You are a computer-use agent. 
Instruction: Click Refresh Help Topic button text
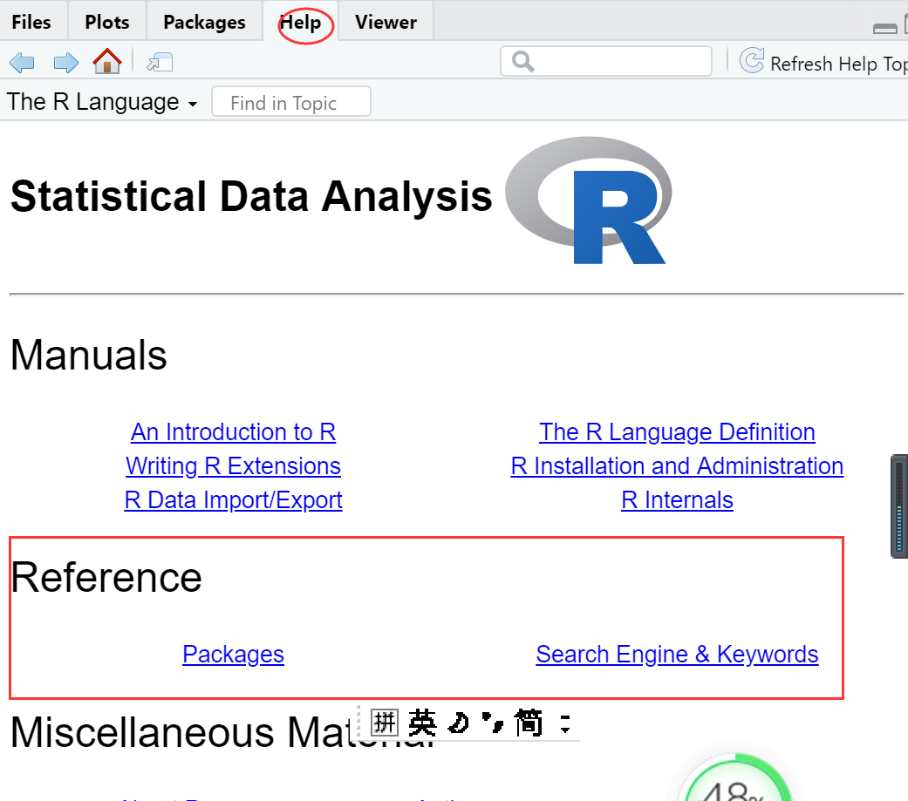(838, 64)
